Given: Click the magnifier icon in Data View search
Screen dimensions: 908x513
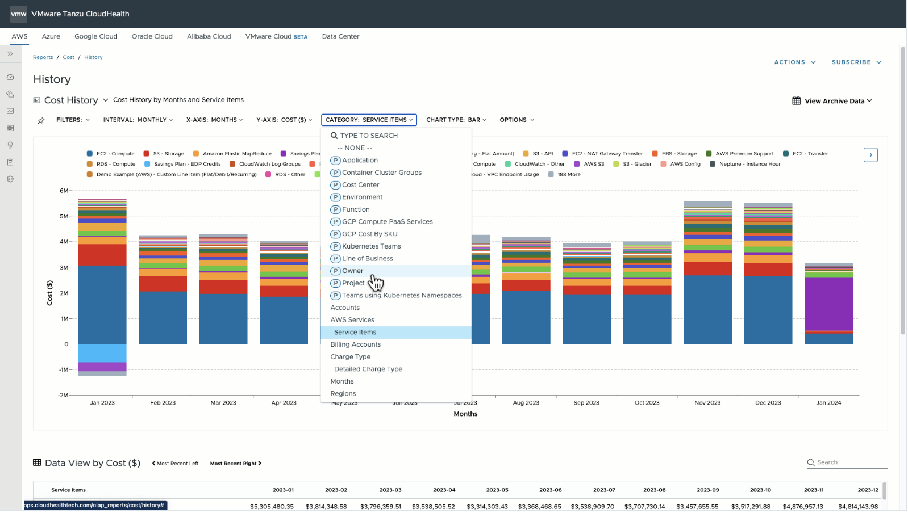Looking at the screenshot, I should 811,462.
